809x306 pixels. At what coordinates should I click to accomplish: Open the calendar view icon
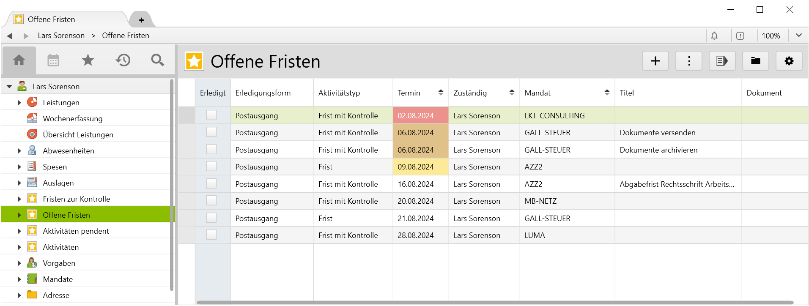coord(53,60)
